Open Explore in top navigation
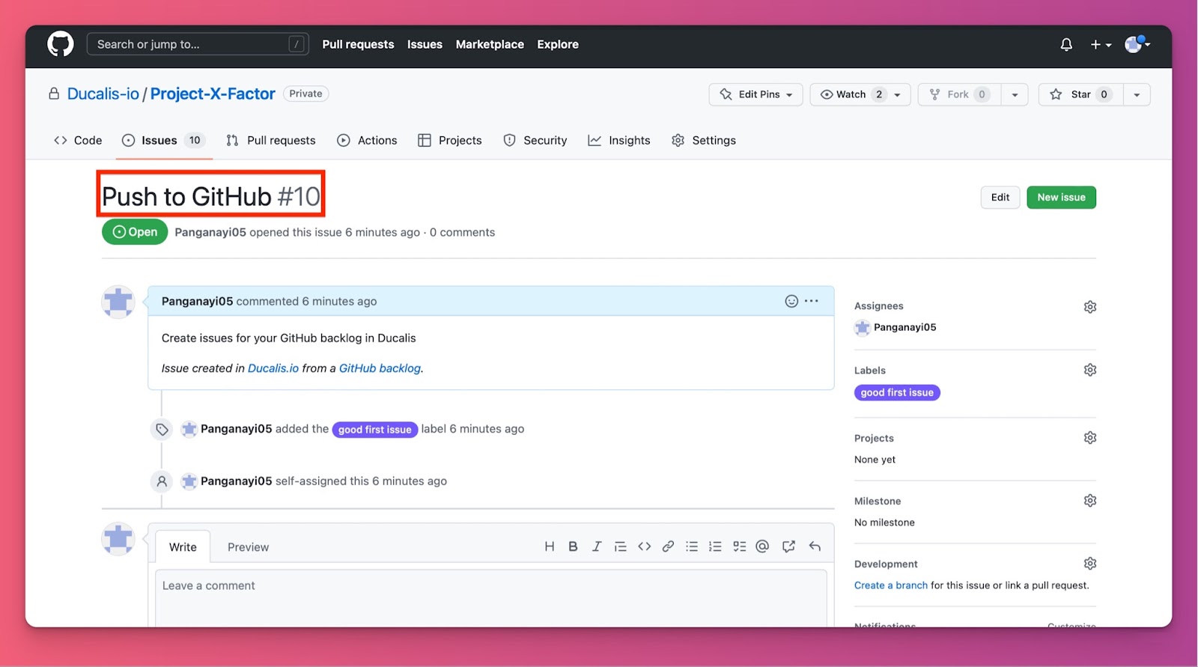1198x667 pixels. coord(558,44)
